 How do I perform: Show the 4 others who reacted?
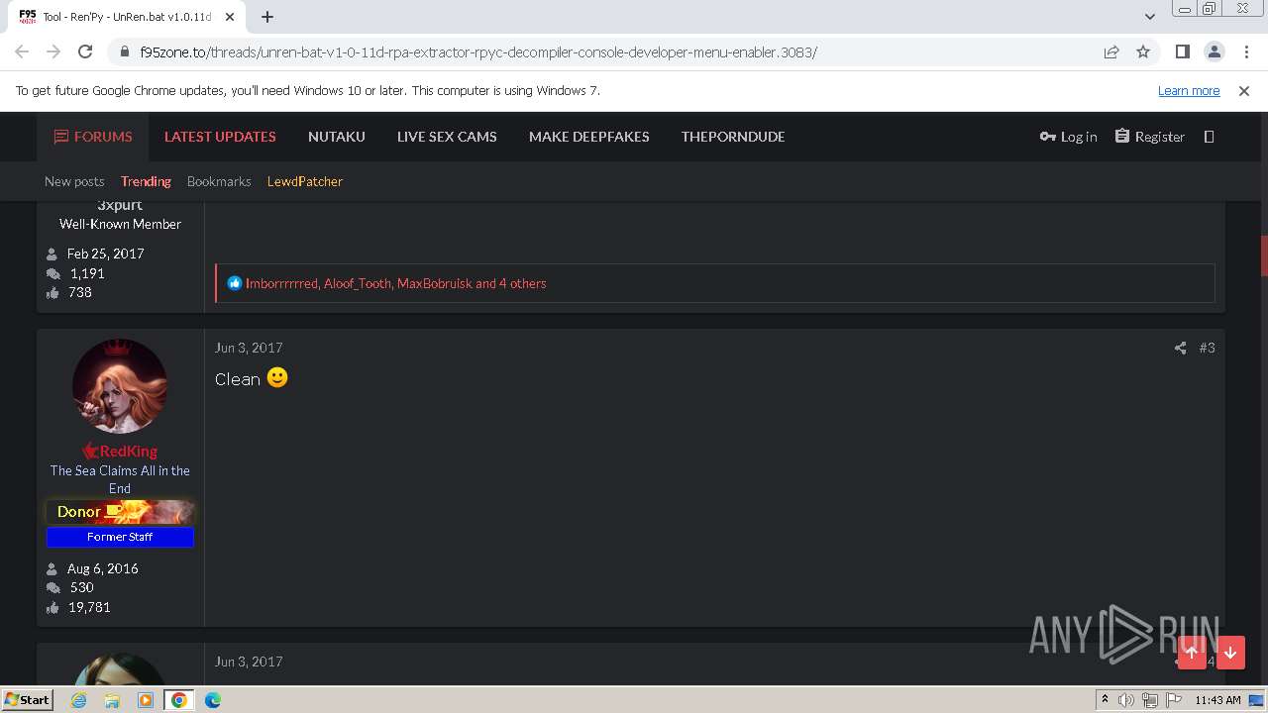pyautogui.click(x=522, y=283)
